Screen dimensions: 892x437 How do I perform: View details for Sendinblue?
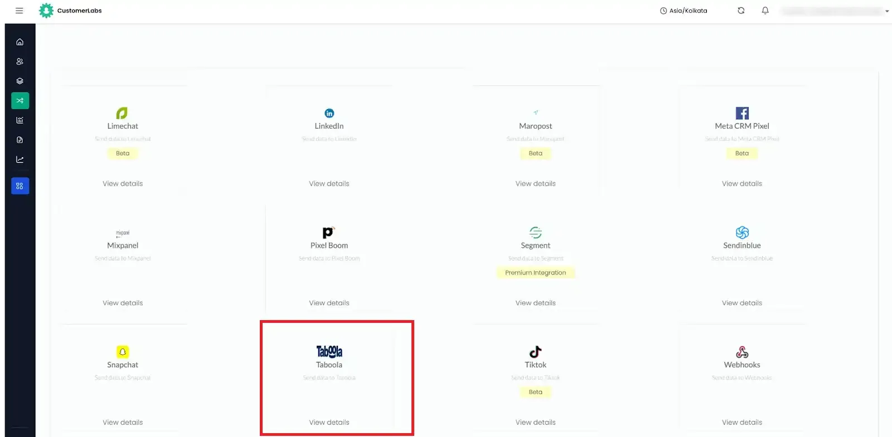point(742,303)
